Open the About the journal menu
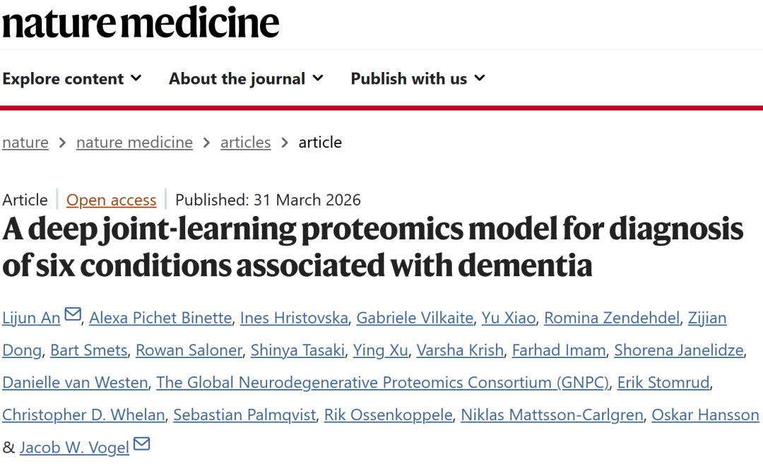Viewport: 763px width, 471px height. coord(246,78)
